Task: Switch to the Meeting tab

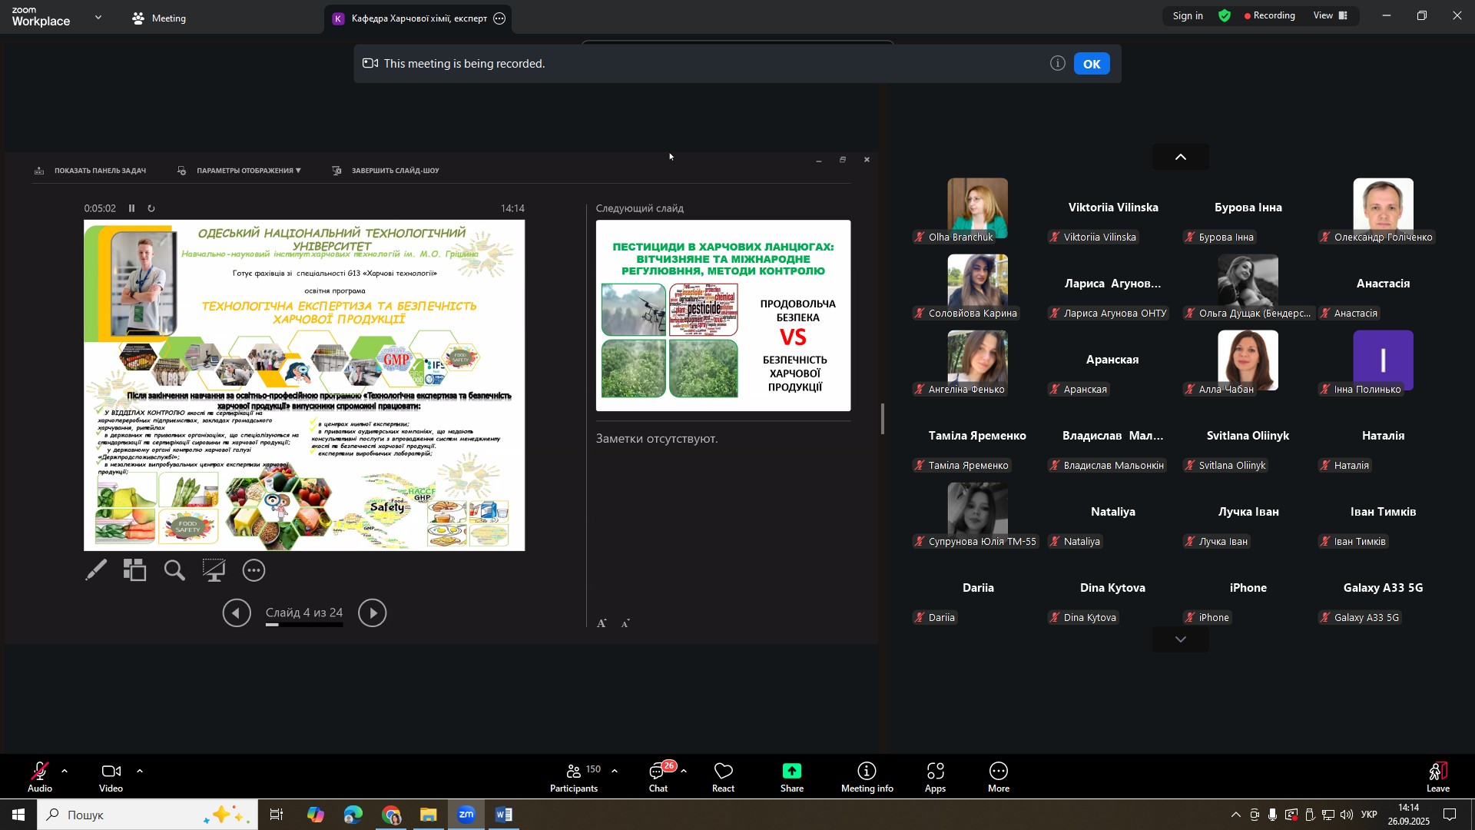Action: (x=160, y=18)
